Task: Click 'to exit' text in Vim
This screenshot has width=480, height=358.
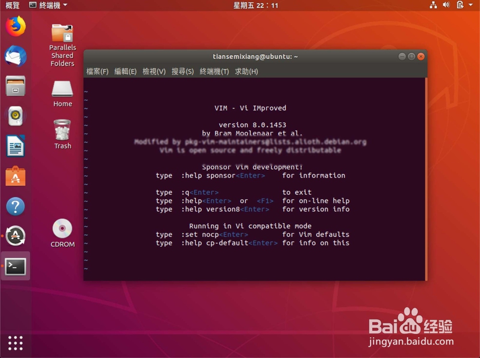Action: [x=297, y=192]
